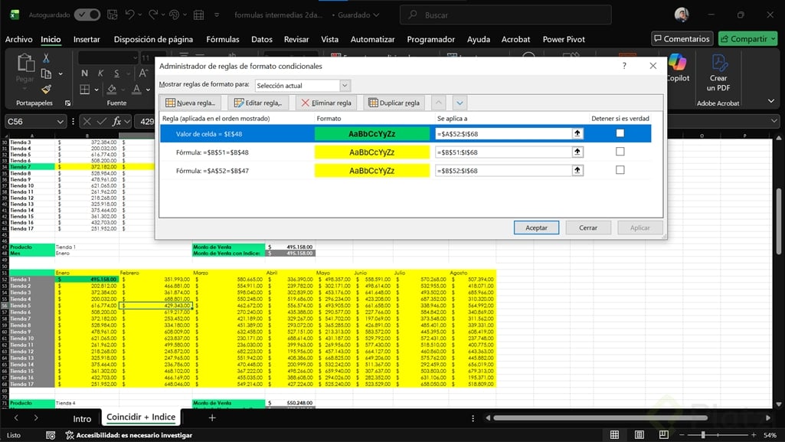Click the Eliminar regla button
The height and width of the screenshot is (442, 785).
327,103
